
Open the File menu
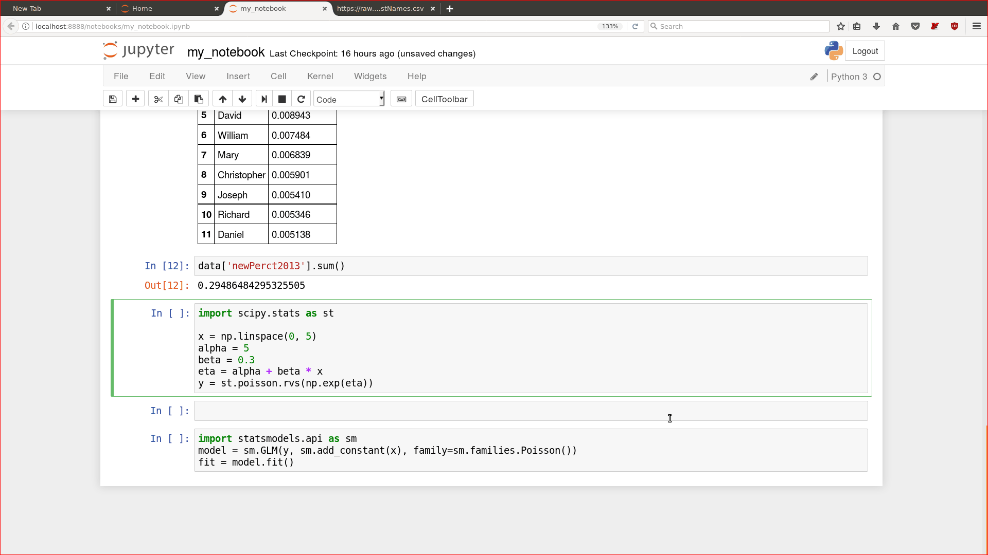click(x=121, y=76)
